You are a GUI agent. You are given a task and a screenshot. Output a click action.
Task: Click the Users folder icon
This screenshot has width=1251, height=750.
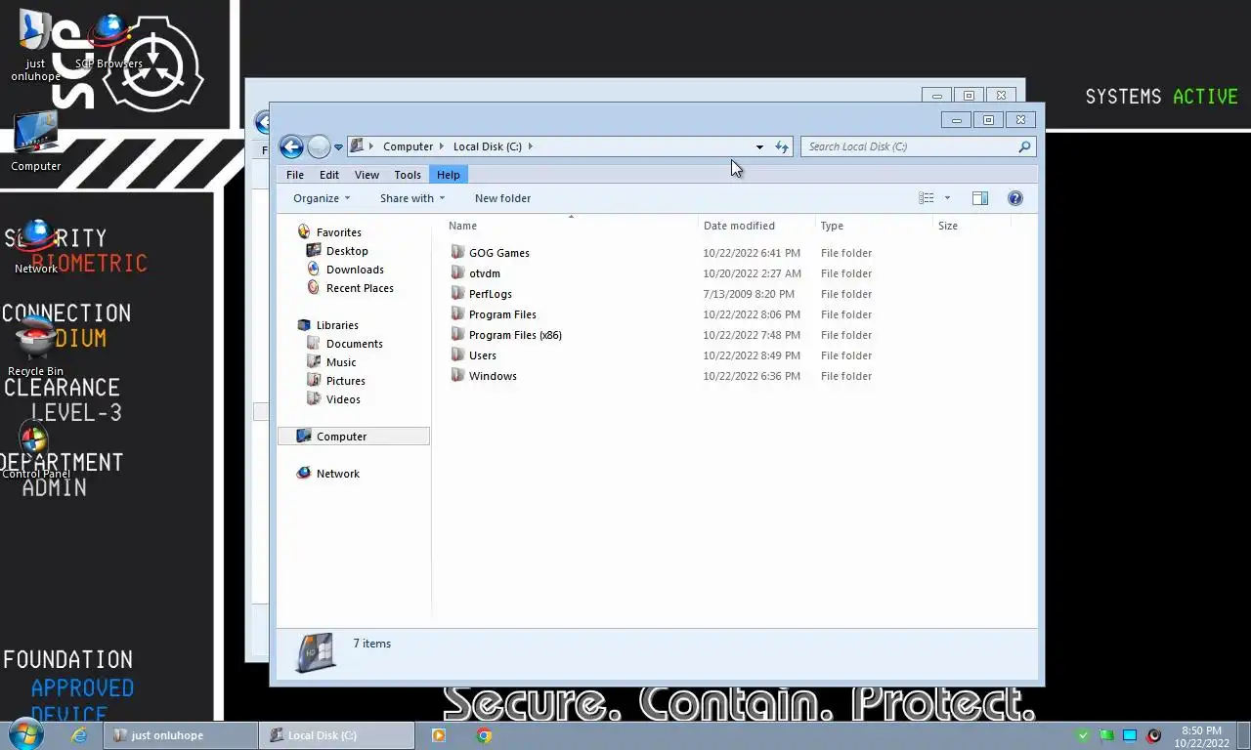pyautogui.click(x=457, y=355)
